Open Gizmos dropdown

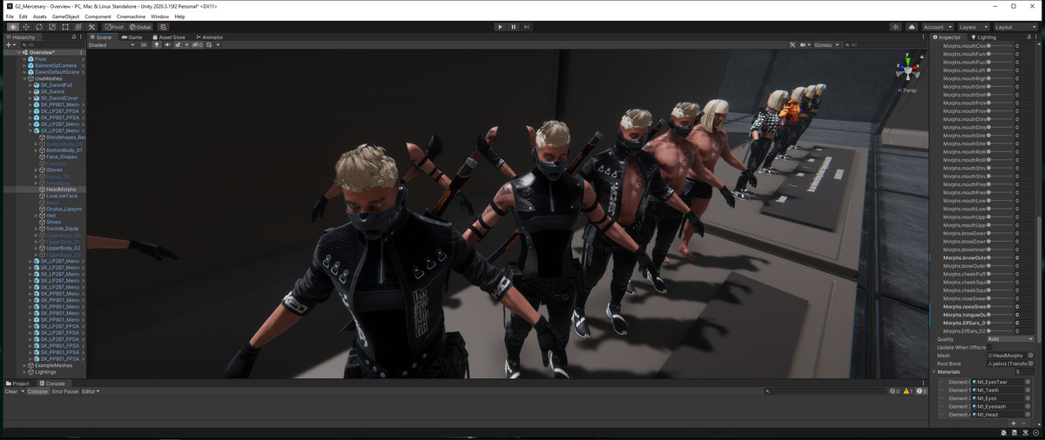pyautogui.click(x=825, y=44)
